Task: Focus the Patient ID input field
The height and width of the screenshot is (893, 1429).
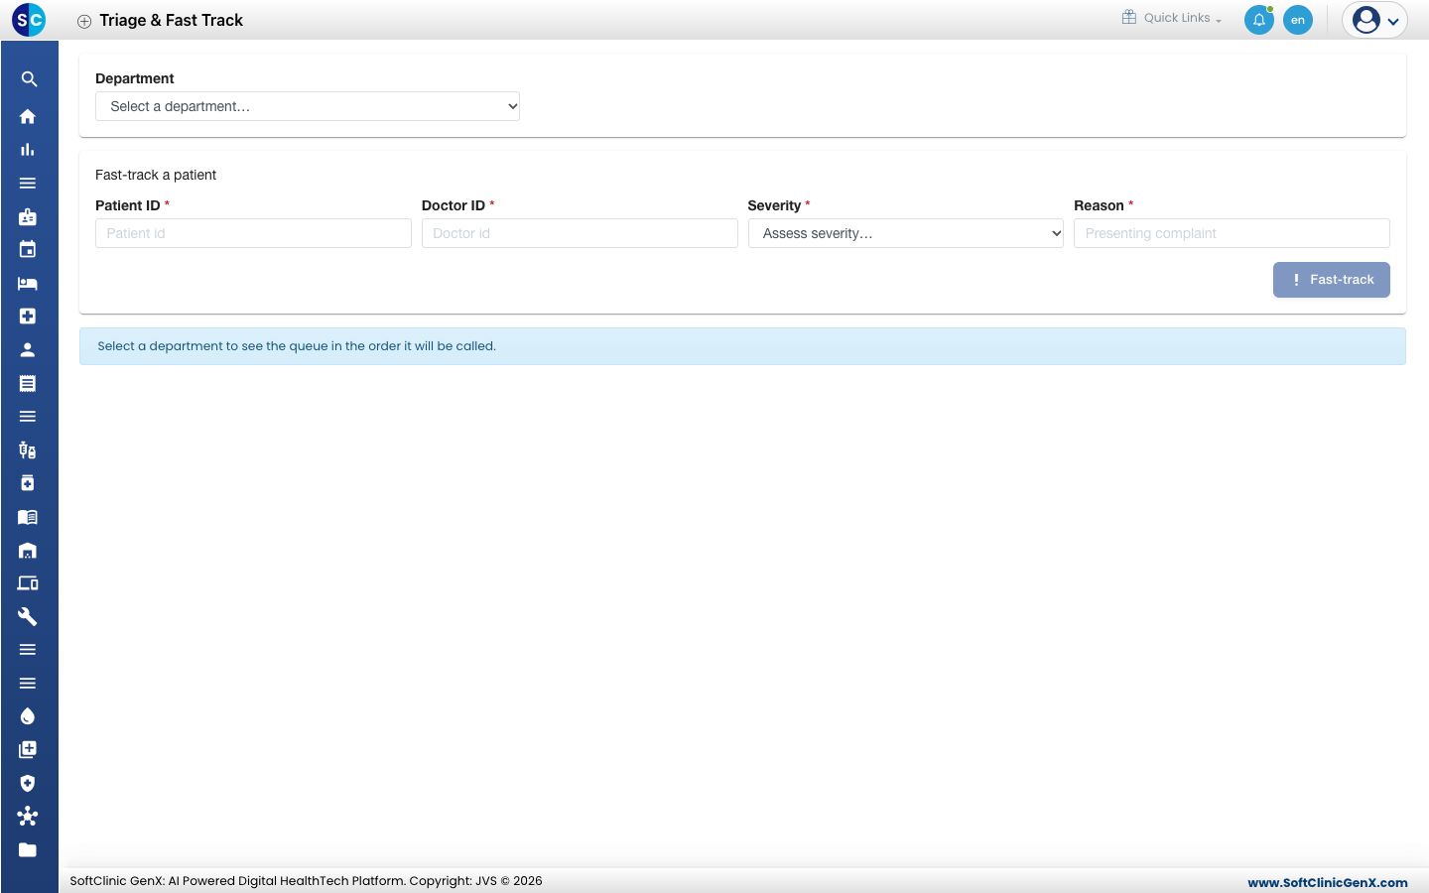Action: coord(253,233)
